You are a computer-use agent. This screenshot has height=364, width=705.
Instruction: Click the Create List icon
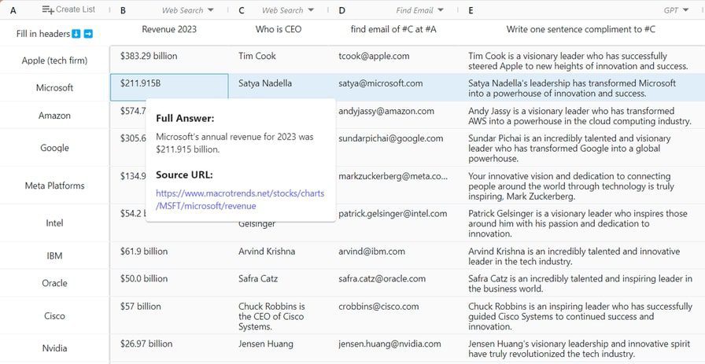(48, 9)
